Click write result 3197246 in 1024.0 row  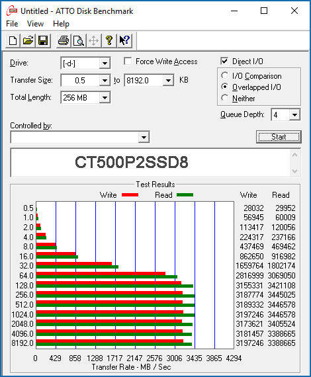[249, 314]
